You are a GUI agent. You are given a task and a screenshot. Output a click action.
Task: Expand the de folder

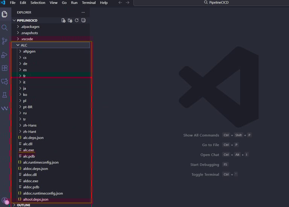click(x=51, y=63)
